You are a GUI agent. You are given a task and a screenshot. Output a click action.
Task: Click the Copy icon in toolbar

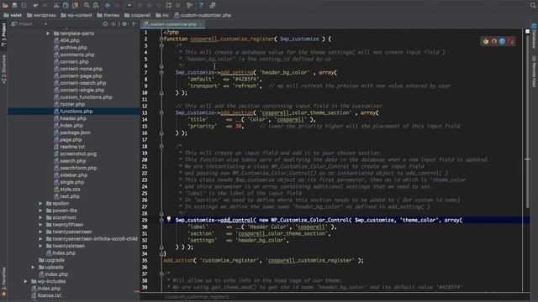(x=66, y=5)
